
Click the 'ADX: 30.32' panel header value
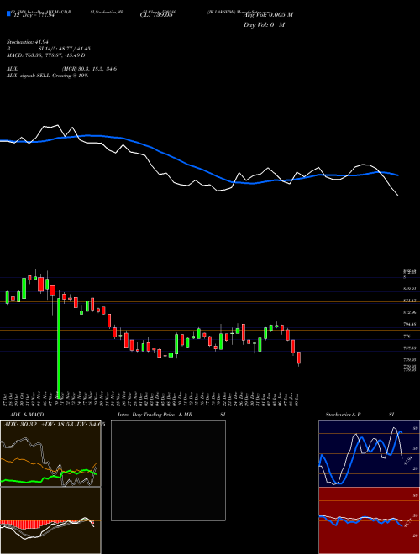pyautogui.click(x=18, y=425)
